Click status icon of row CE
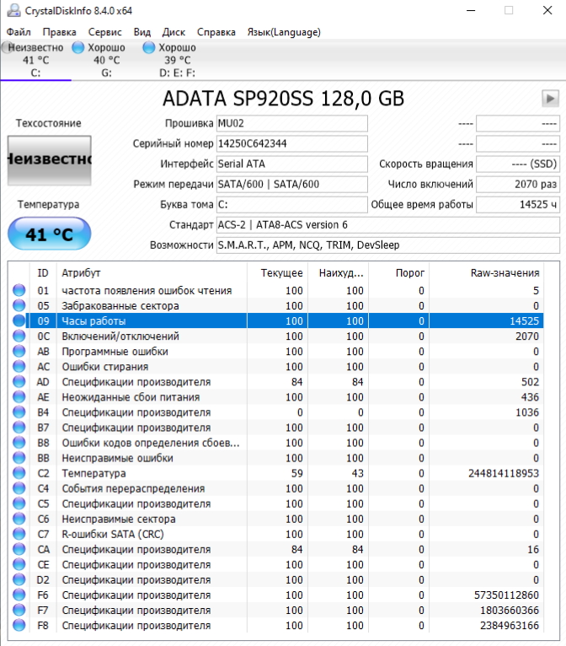This screenshot has height=646, width=566. [x=19, y=565]
